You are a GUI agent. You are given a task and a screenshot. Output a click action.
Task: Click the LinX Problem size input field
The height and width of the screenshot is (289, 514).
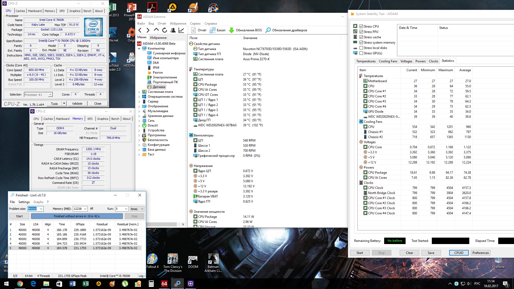pos(33,209)
